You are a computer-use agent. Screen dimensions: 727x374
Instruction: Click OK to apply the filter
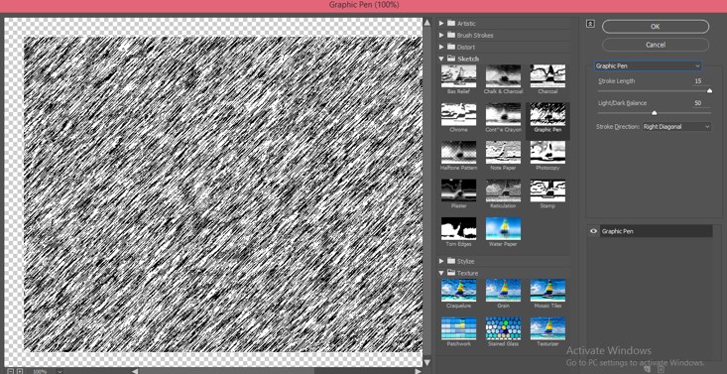coord(656,27)
